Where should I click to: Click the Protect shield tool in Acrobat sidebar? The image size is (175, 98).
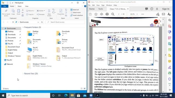[170, 79]
